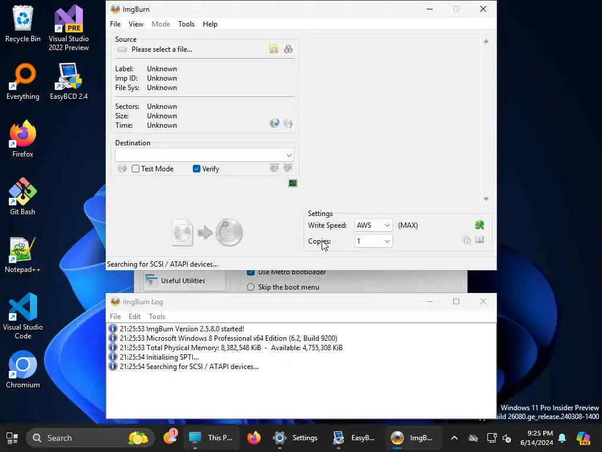Viewport: 602px width, 452px height.
Task: Open the View menu in ImgBurn
Action: [136, 24]
